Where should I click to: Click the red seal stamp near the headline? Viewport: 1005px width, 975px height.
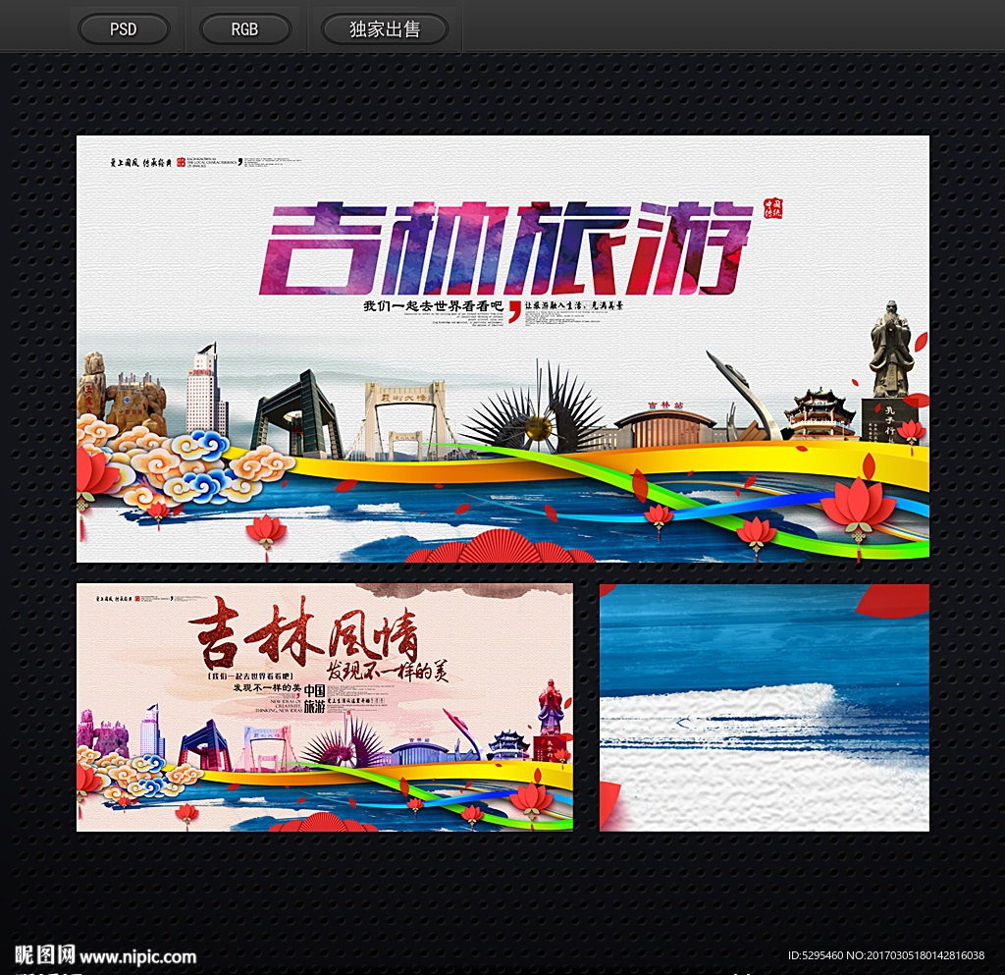coord(773,208)
